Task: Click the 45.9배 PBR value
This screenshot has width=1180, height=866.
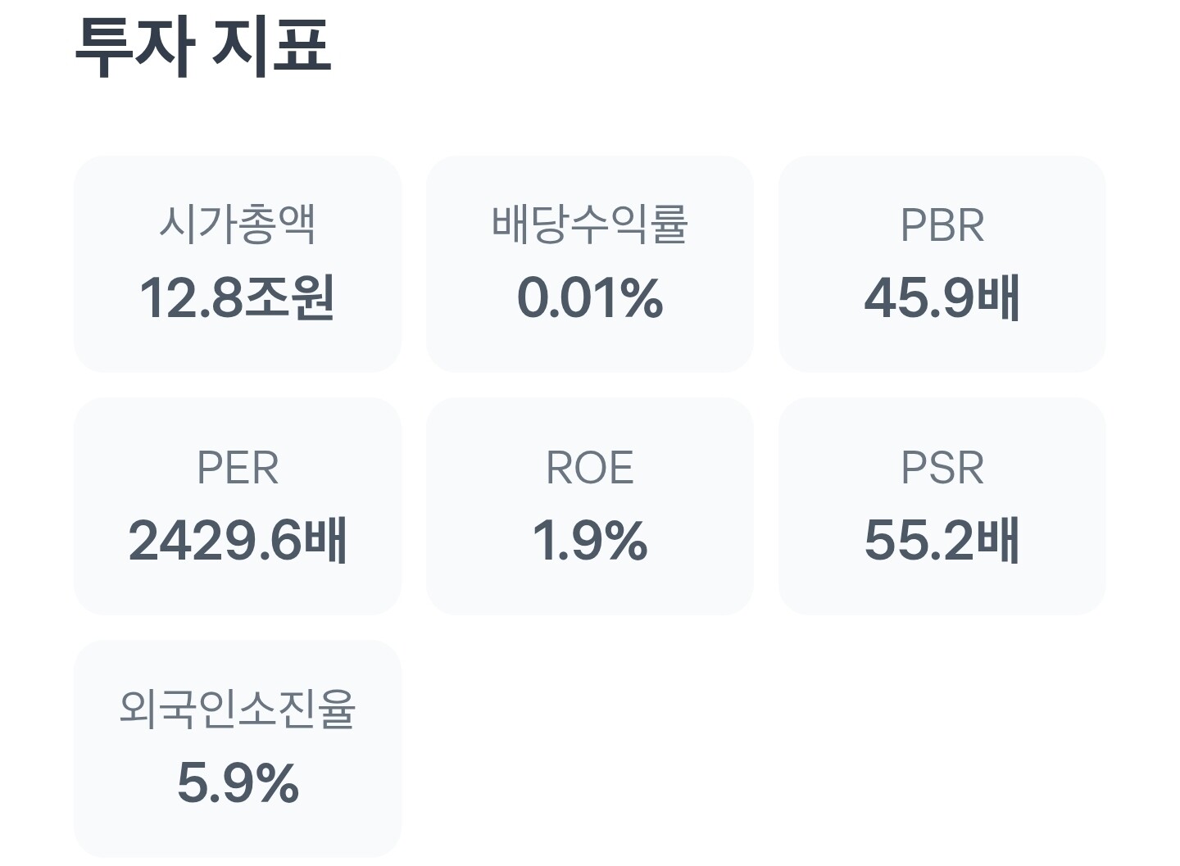Action: tap(942, 297)
